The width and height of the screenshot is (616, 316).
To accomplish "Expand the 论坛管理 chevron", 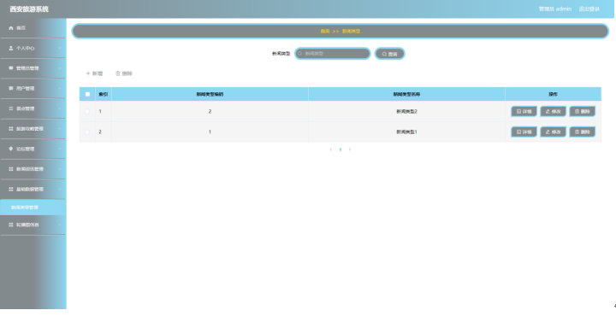I will 60,149.
